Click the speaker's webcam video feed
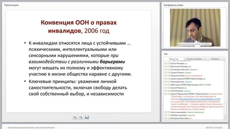 pyautogui.click(x=195, y=28)
